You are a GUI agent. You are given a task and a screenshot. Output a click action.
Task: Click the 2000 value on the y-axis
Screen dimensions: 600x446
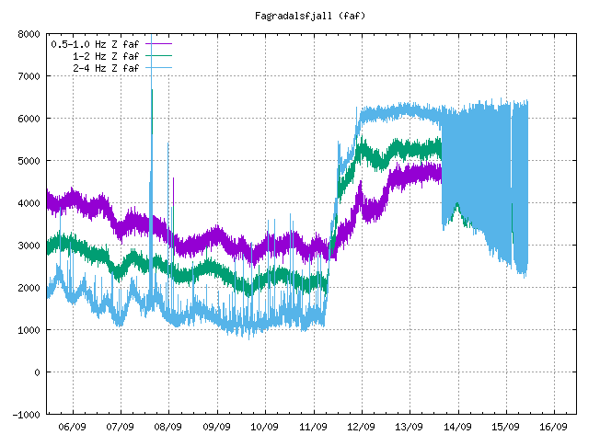pos(28,288)
